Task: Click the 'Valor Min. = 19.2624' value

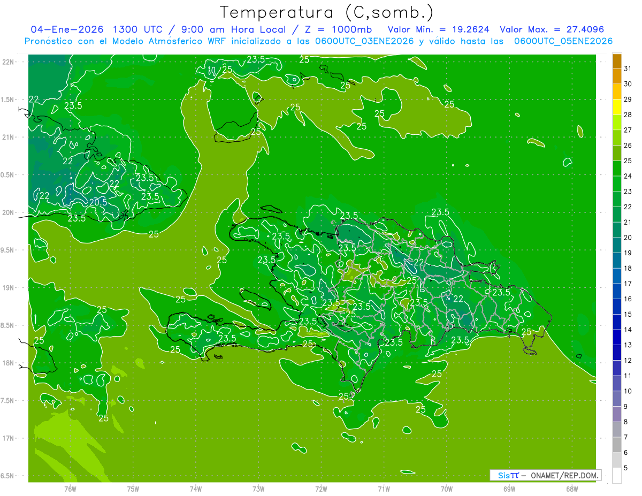Action: [439, 29]
